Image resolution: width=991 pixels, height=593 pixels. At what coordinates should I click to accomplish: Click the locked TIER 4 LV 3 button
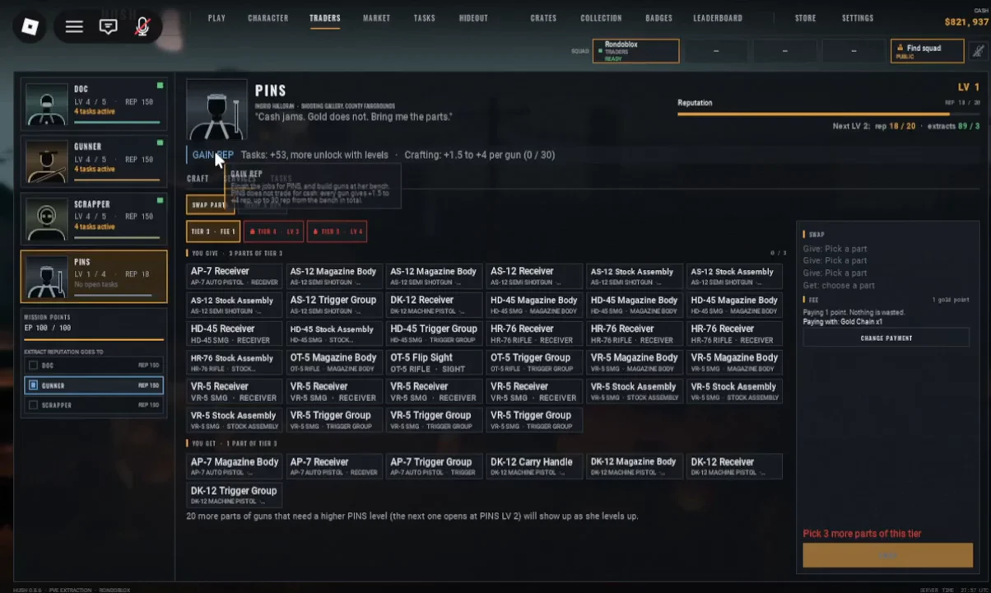tap(273, 231)
